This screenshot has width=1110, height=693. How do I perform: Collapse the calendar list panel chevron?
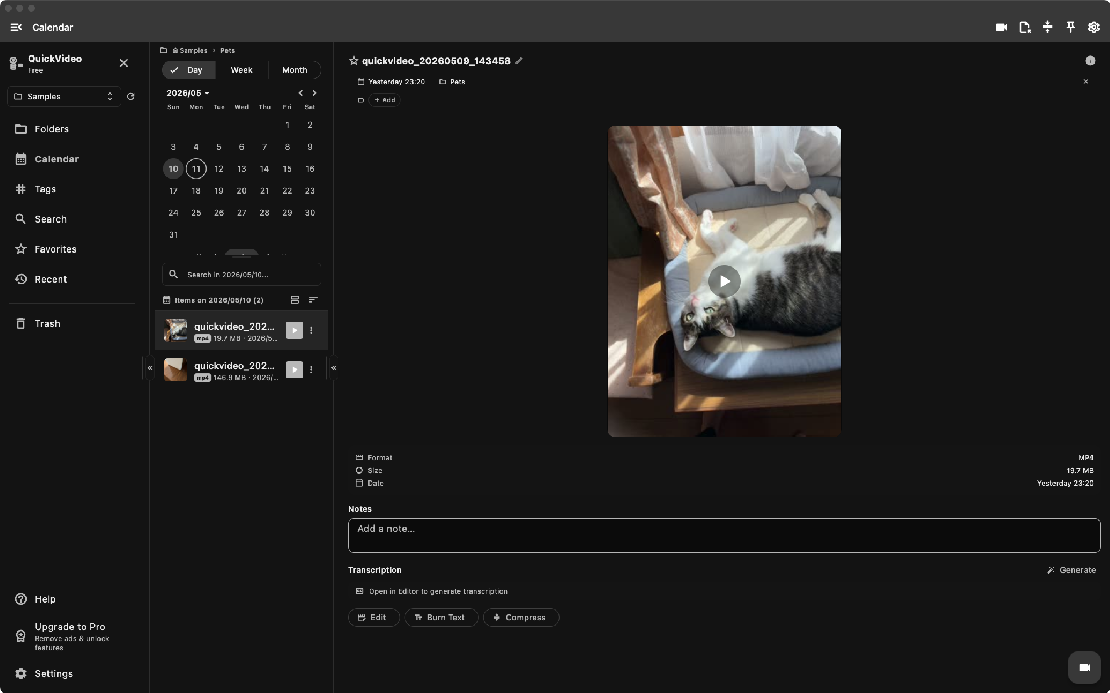(333, 368)
